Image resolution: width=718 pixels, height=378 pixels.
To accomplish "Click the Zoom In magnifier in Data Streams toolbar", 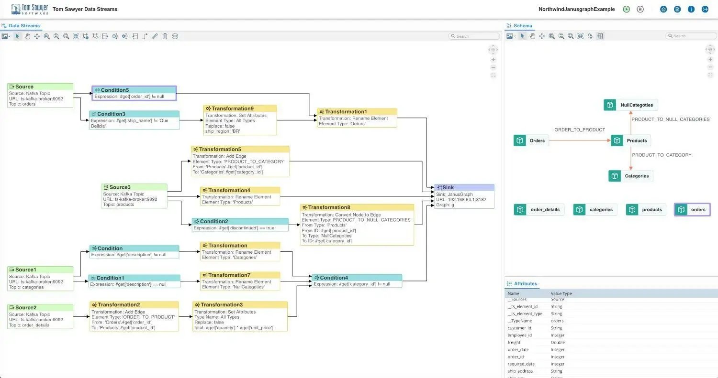I will pyautogui.click(x=46, y=36).
